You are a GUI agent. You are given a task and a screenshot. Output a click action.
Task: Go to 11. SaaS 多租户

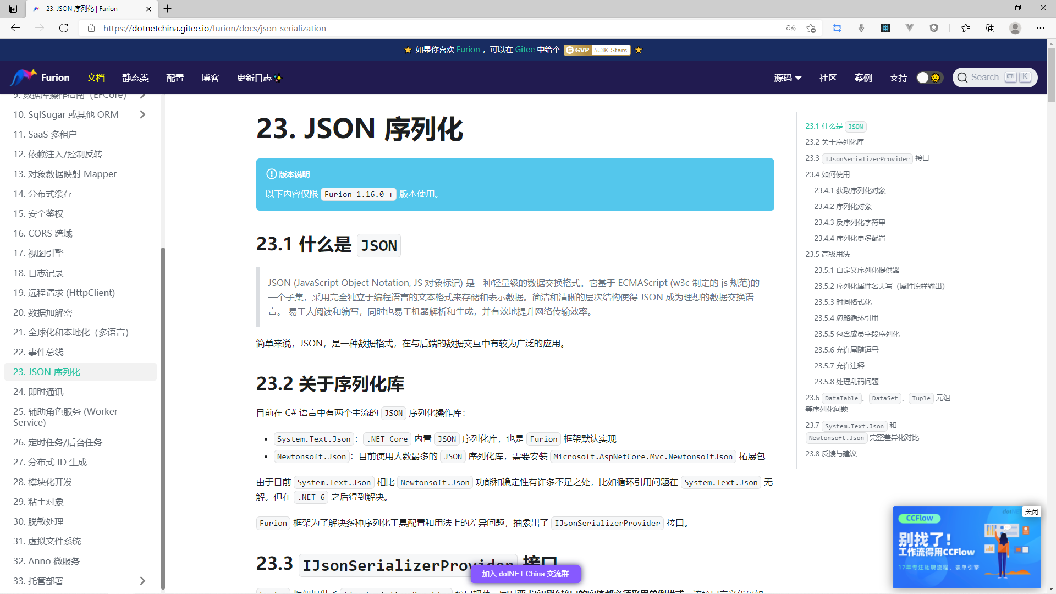click(45, 134)
